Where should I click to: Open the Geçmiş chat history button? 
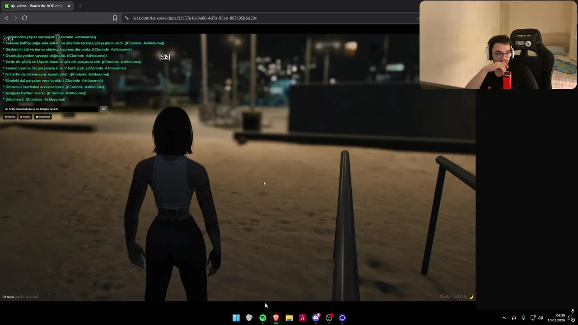click(x=9, y=116)
